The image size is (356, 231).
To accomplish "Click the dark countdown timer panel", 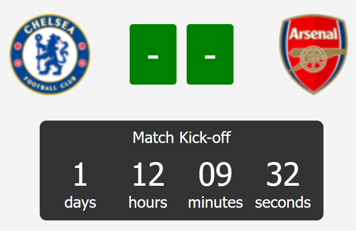I will pyautogui.click(x=182, y=170).
